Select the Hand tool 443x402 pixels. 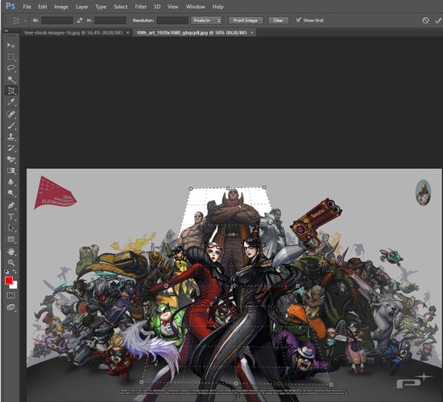click(x=11, y=252)
